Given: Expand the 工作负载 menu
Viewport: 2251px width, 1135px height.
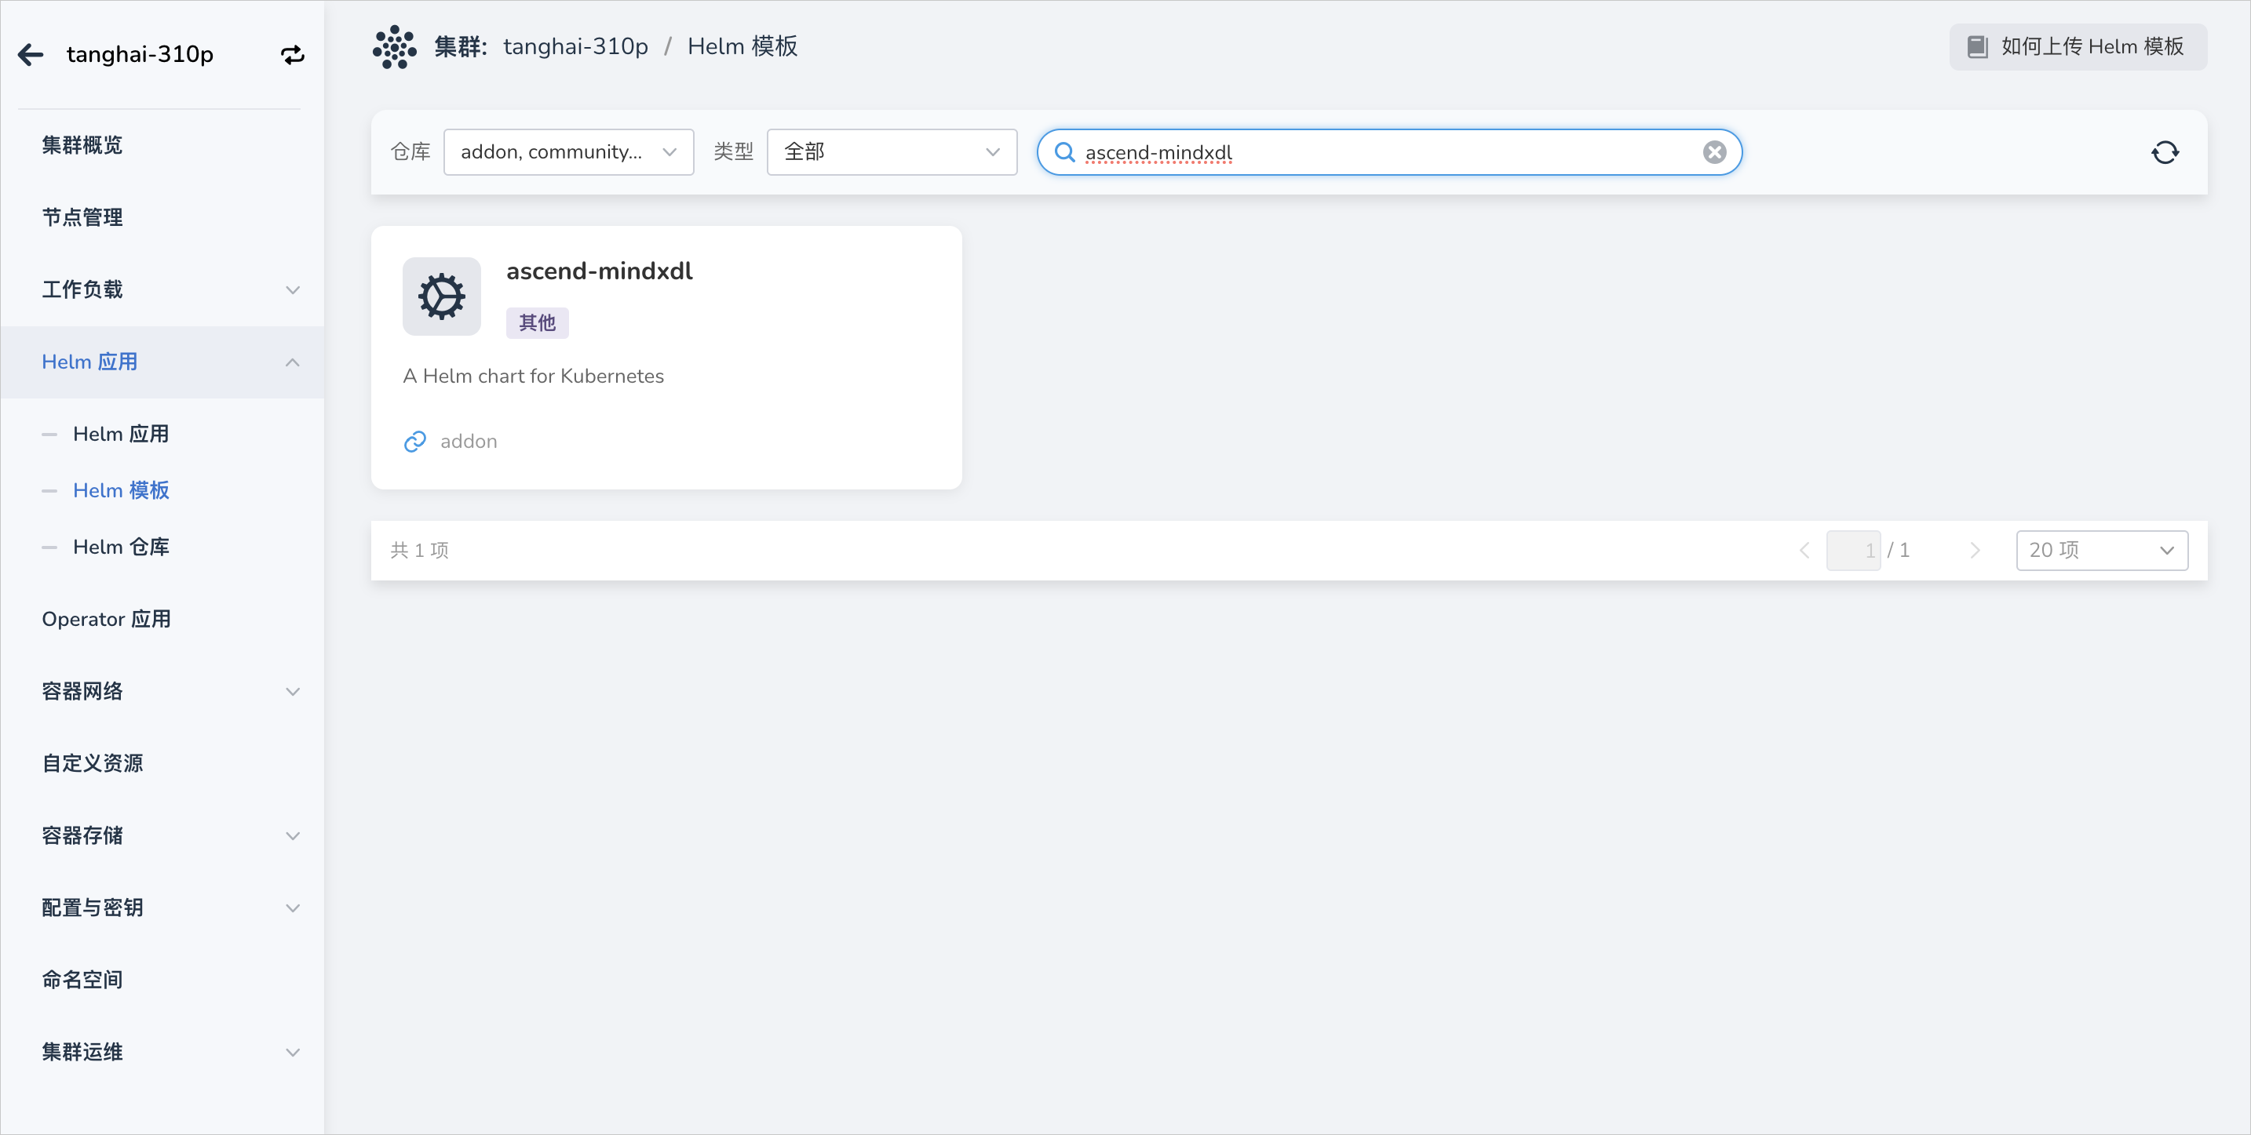Looking at the screenshot, I should coord(292,290).
